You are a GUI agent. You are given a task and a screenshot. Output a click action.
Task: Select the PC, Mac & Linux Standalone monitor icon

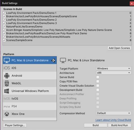coord(7,60)
